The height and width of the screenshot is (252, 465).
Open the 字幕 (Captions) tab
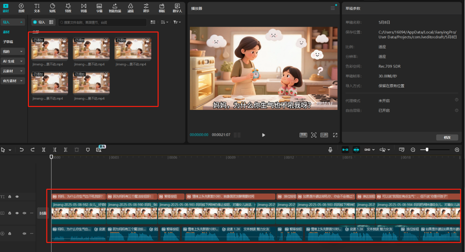[x=99, y=8]
